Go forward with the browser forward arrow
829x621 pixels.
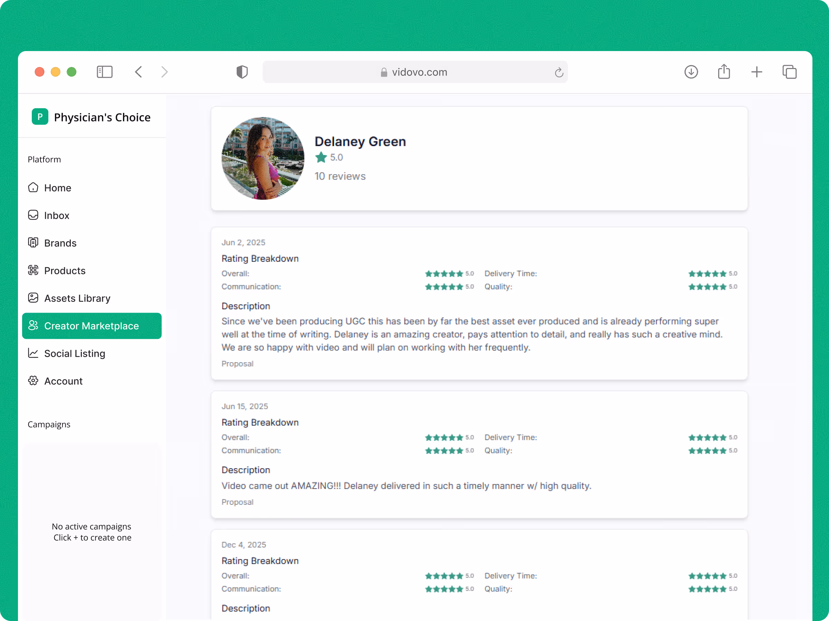tap(164, 72)
